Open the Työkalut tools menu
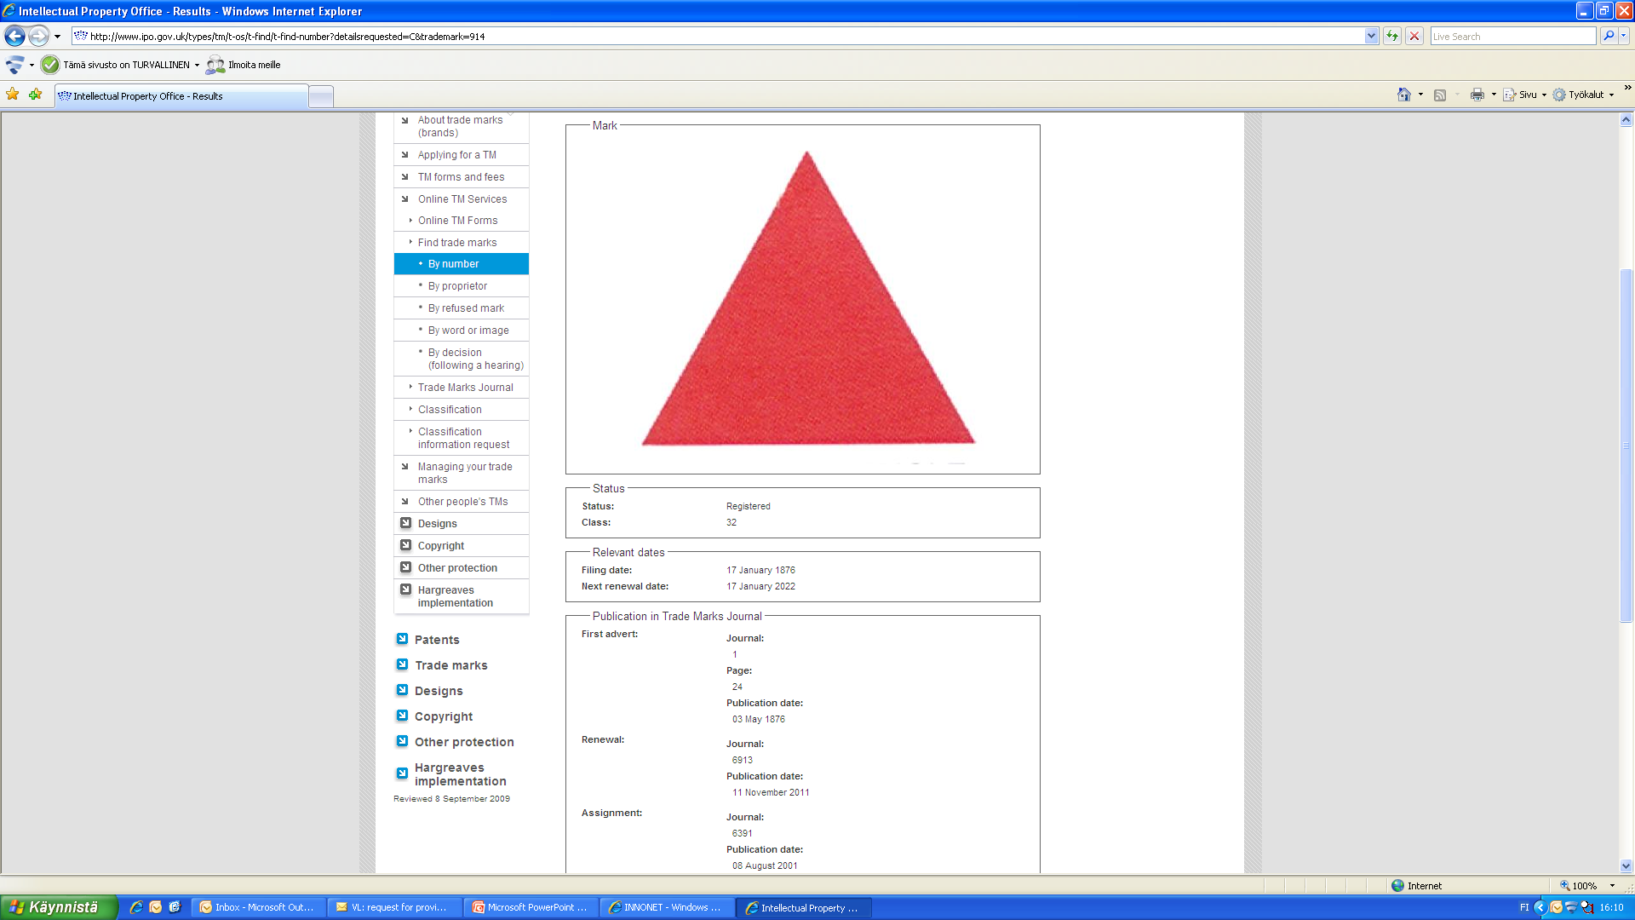Screen dimensions: 1635x920 click(x=1583, y=95)
